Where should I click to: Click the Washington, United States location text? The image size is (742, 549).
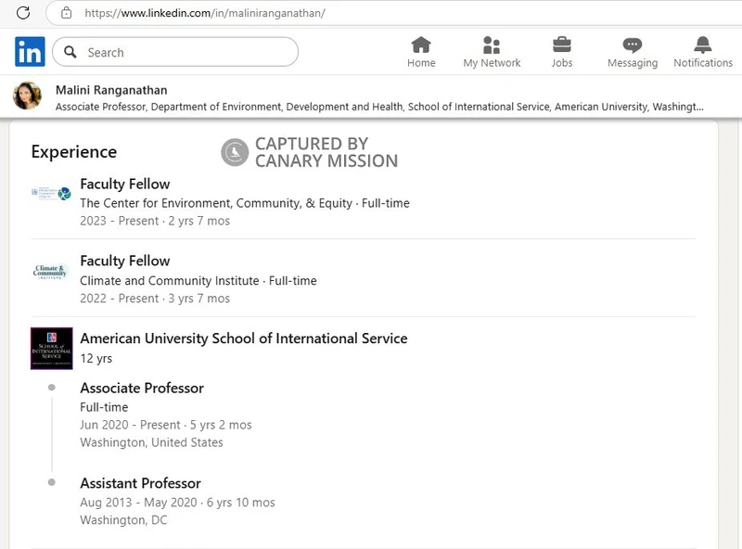[x=151, y=442]
